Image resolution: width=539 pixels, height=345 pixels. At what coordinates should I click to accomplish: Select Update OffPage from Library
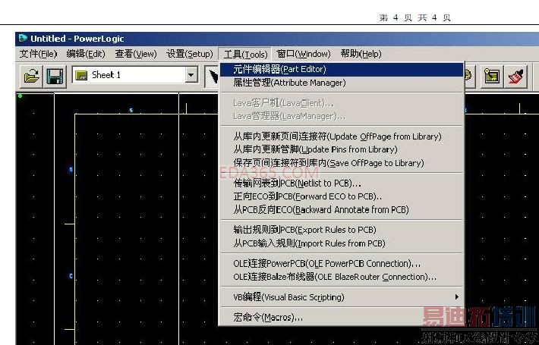pyautogui.click(x=342, y=136)
